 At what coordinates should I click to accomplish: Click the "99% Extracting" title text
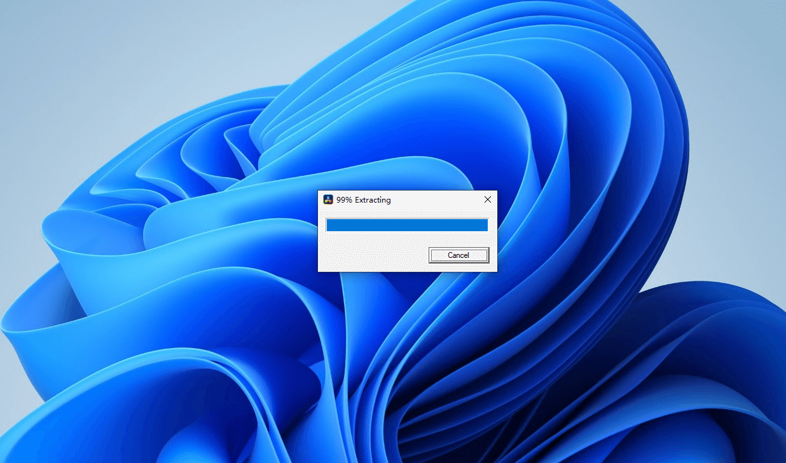point(364,200)
